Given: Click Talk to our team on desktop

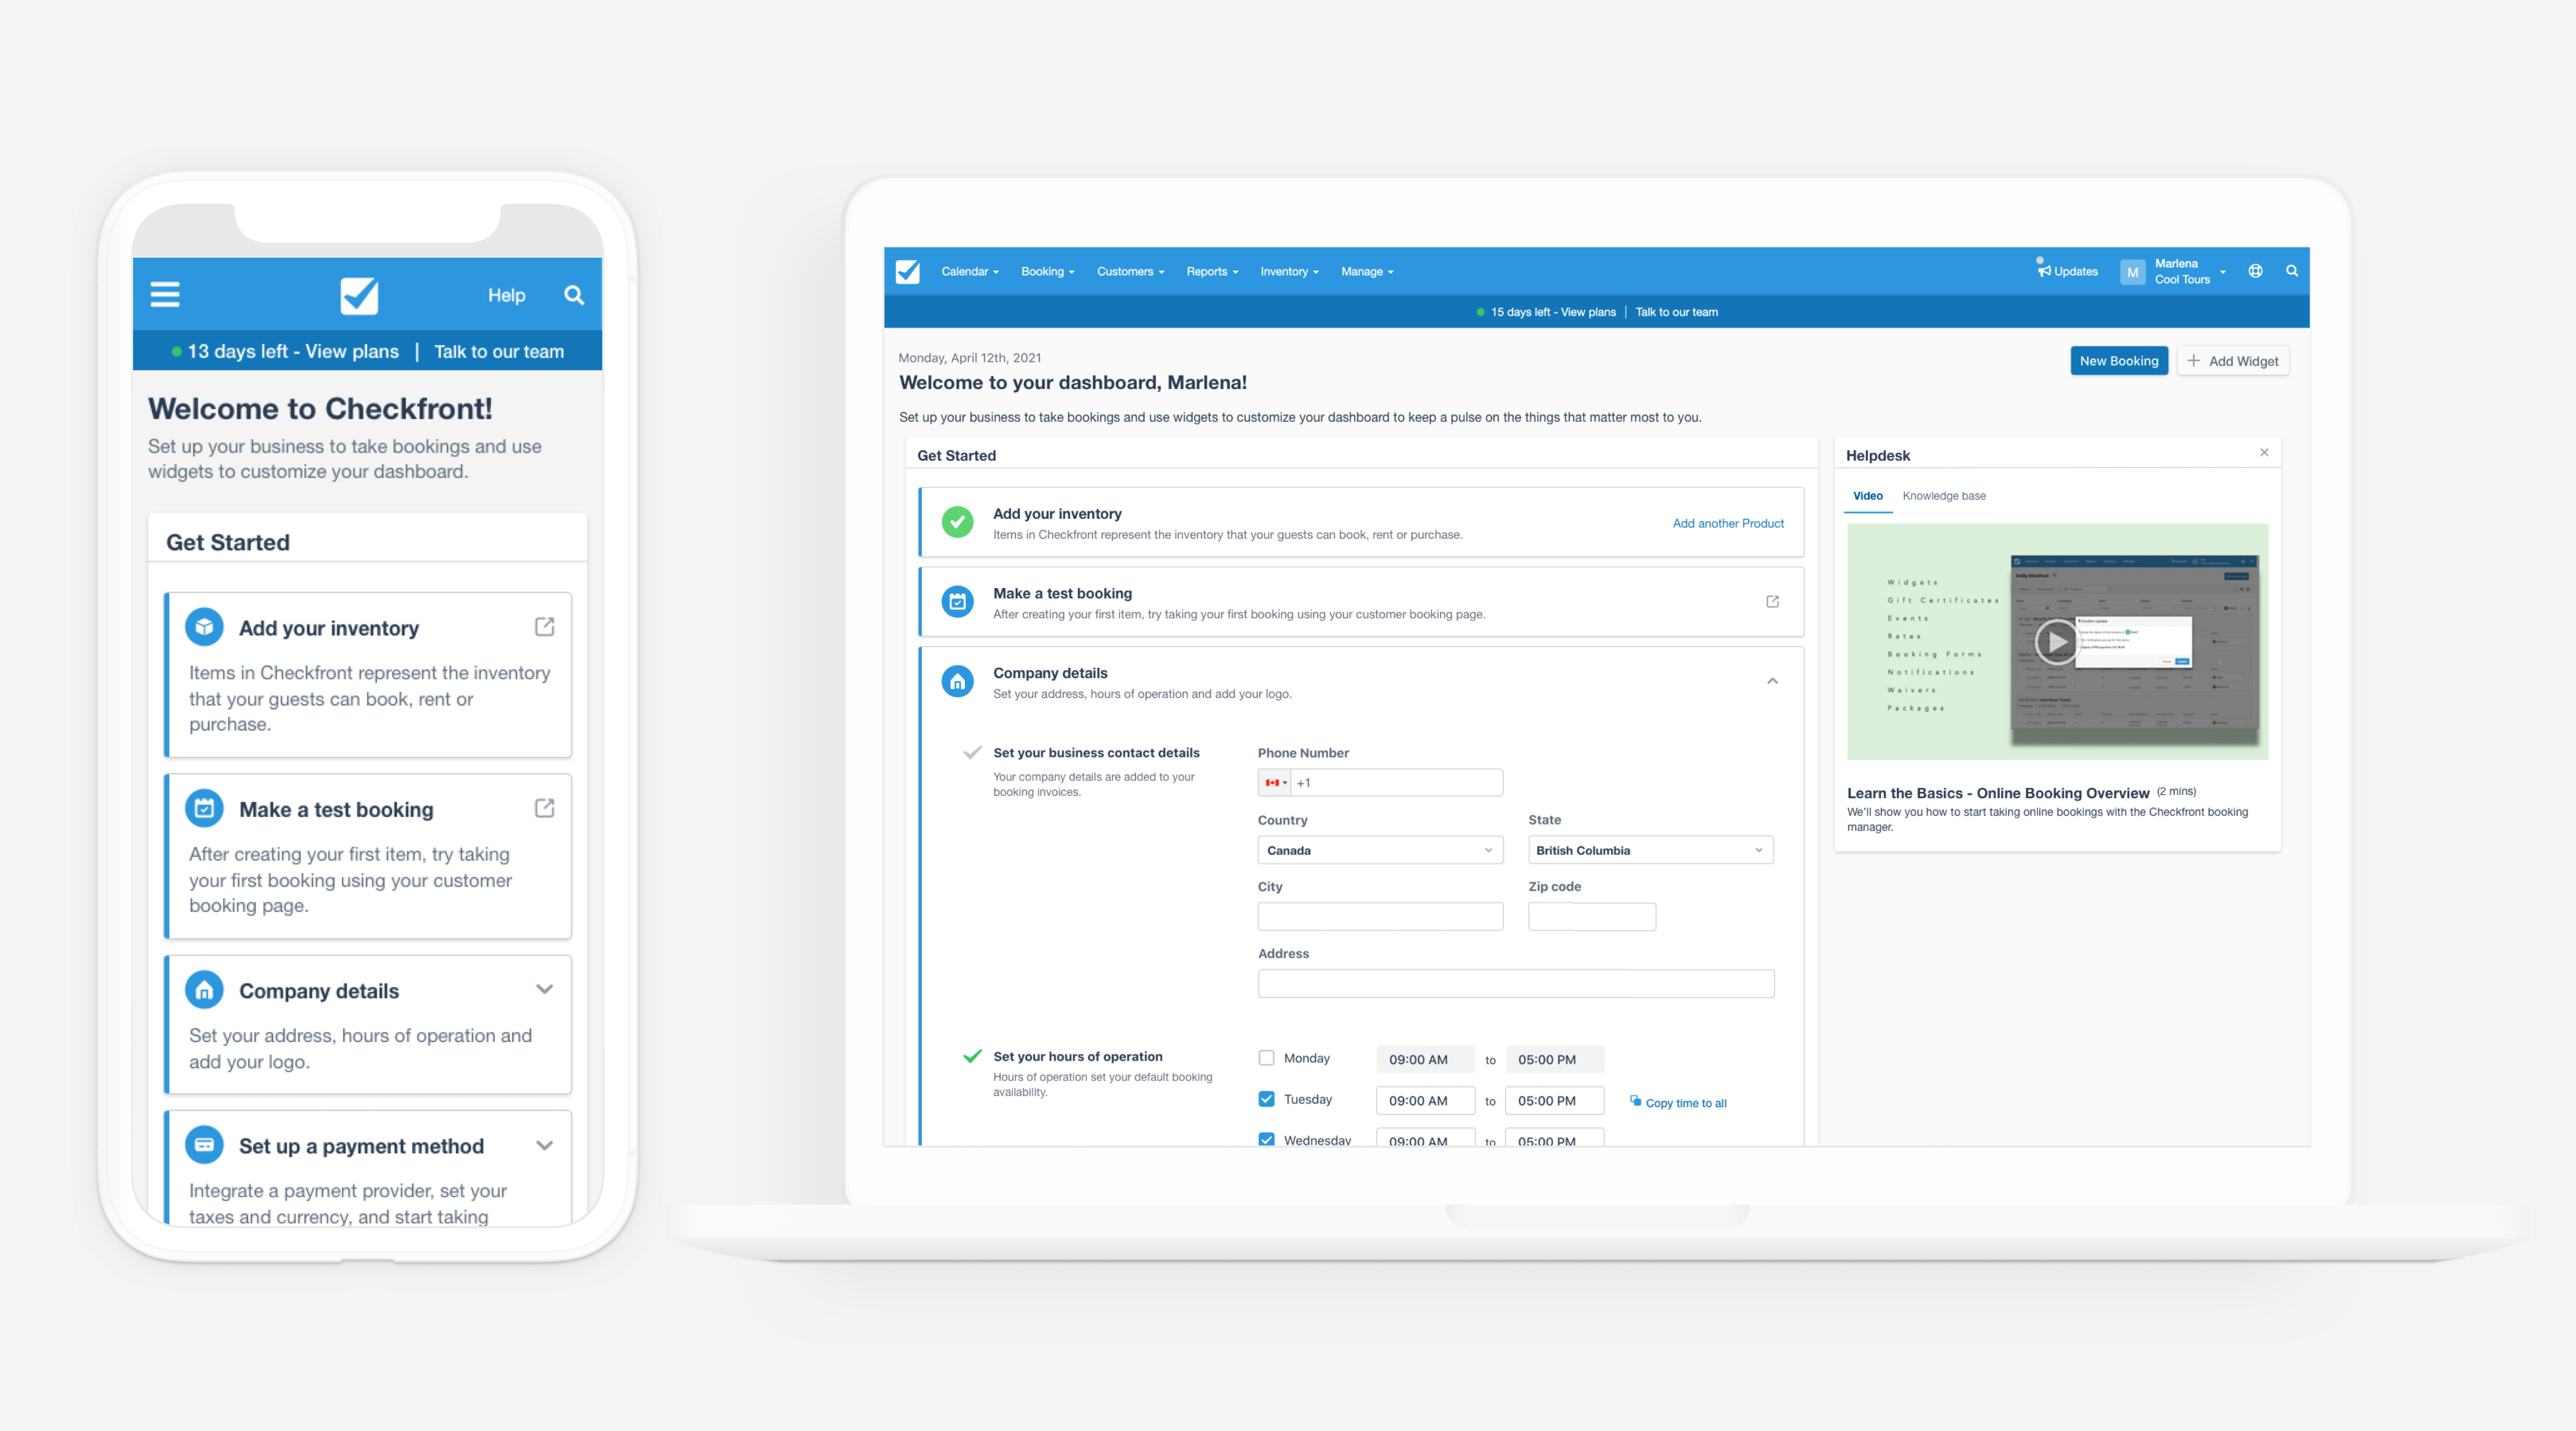Looking at the screenshot, I should tap(1676, 312).
